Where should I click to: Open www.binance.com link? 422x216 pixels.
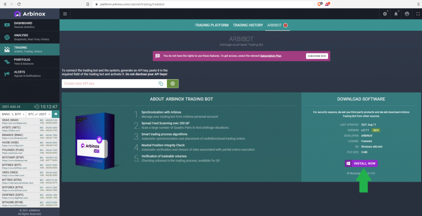pos(15,138)
